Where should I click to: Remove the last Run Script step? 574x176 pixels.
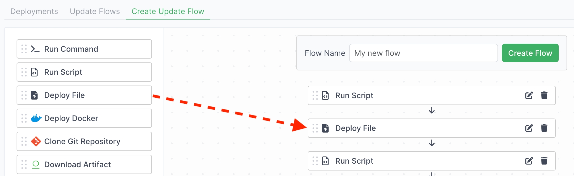[x=544, y=161]
